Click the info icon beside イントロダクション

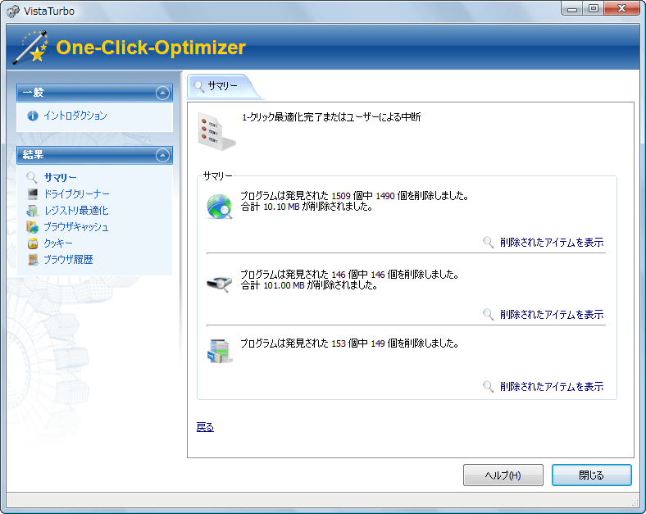coord(33,116)
